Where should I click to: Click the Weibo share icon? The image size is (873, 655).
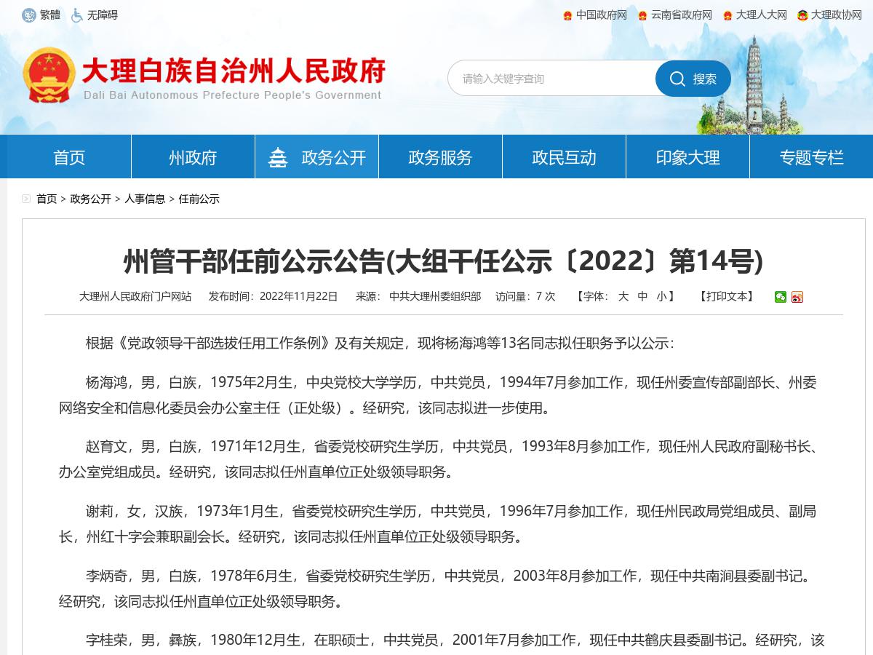796,297
